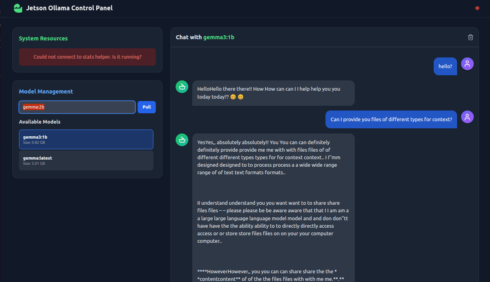Click the red connection status dot

pos(477,8)
